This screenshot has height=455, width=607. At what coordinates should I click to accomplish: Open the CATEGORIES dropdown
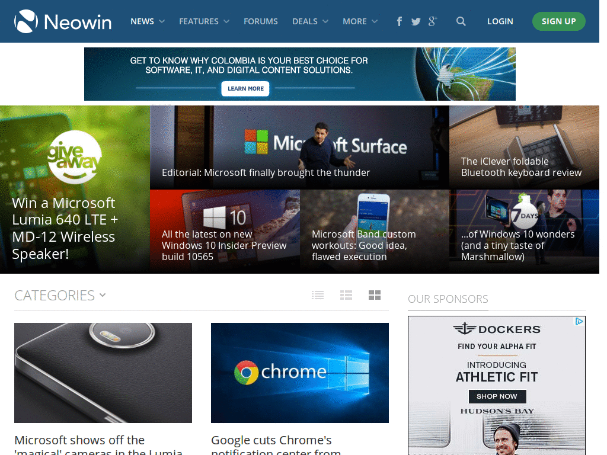[60, 295]
